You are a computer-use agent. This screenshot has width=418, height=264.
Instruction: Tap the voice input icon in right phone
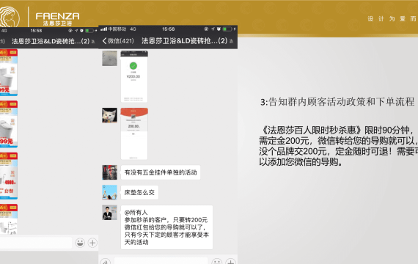pyautogui.click(x=106, y=262)
